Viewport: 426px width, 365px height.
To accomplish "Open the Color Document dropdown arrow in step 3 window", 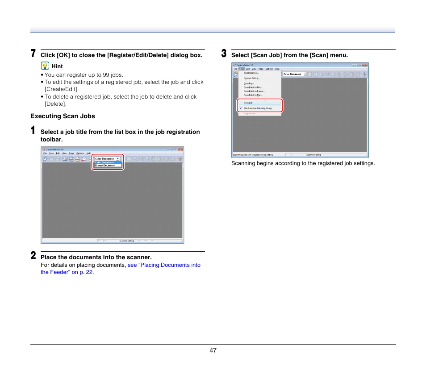I will point(305,74).
